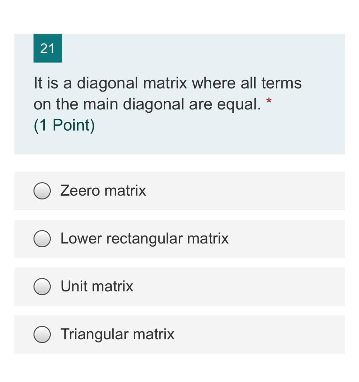Click the question number 21 badge
Viewport: 359px width, 382px height.
coord(48,48)
